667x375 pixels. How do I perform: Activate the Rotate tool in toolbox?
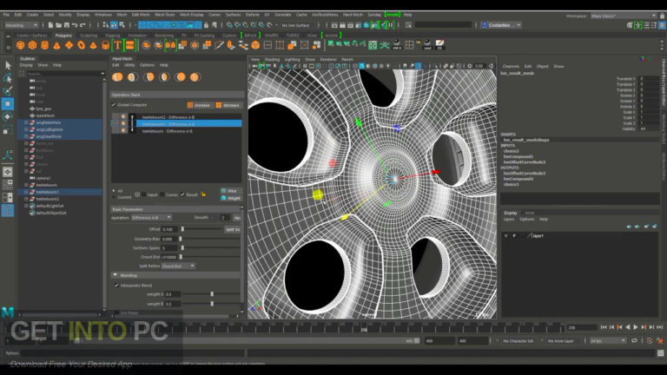click(x=8, y=116)
